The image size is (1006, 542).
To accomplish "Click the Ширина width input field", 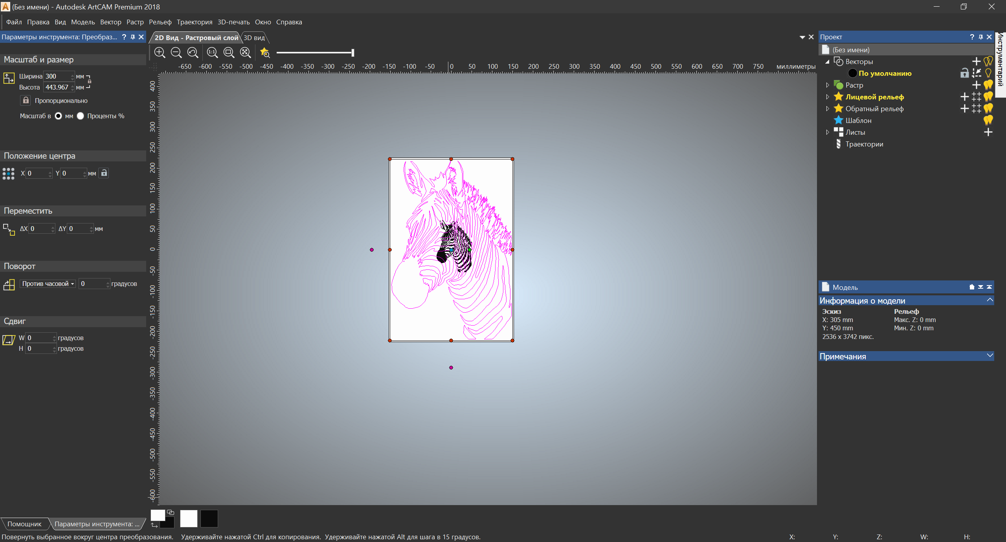I will (x=57, y=76).
